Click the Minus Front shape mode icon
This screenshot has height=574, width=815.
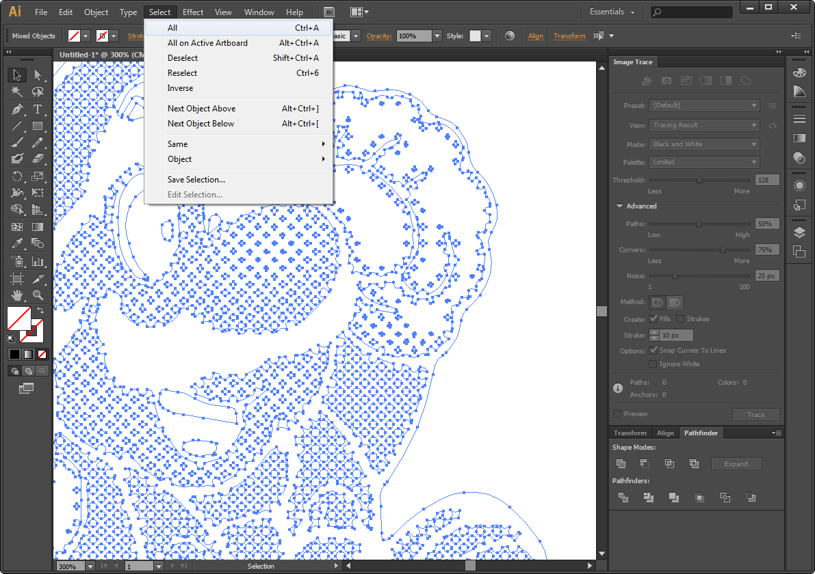pyautogui.click(x=645, y=463)
